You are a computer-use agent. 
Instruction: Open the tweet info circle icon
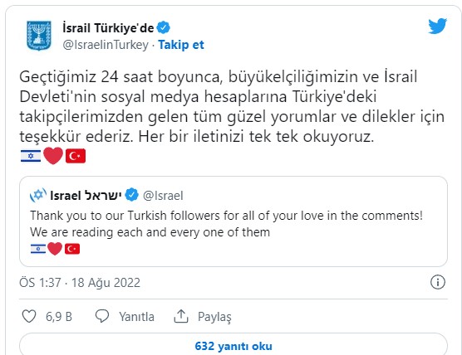[x=438, y=282]
